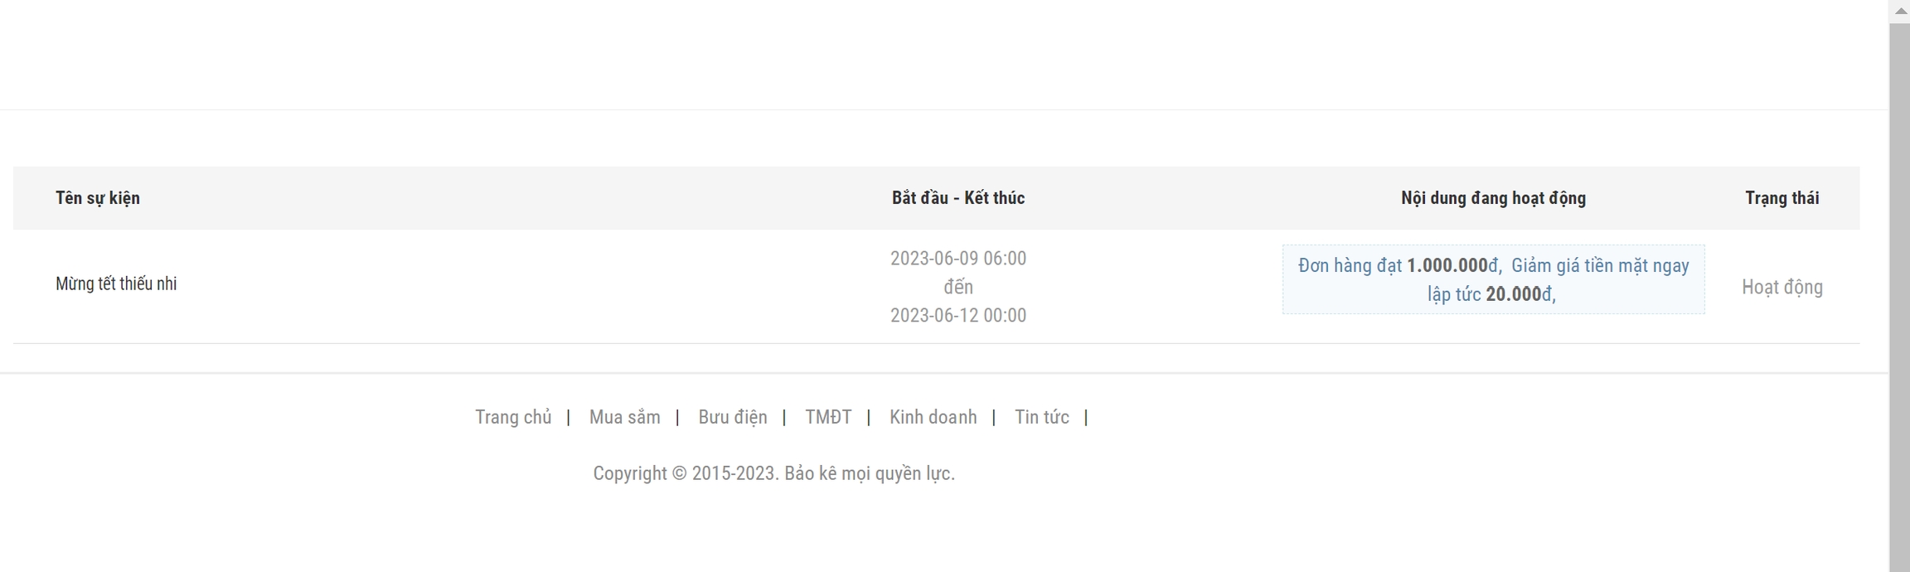Open the Bưu điện footer link
Viewport: 1910px width, 572px height.
click(x=732, y=417)
